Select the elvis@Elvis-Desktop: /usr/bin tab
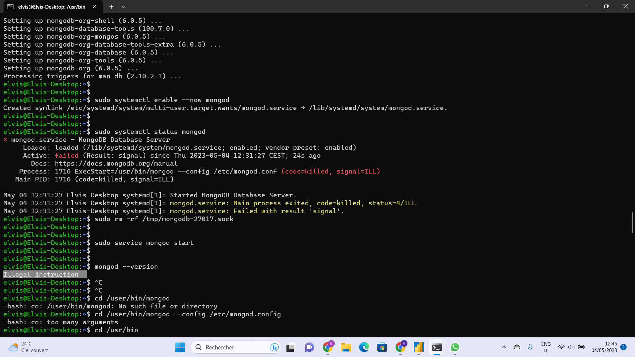 (52, 7)
